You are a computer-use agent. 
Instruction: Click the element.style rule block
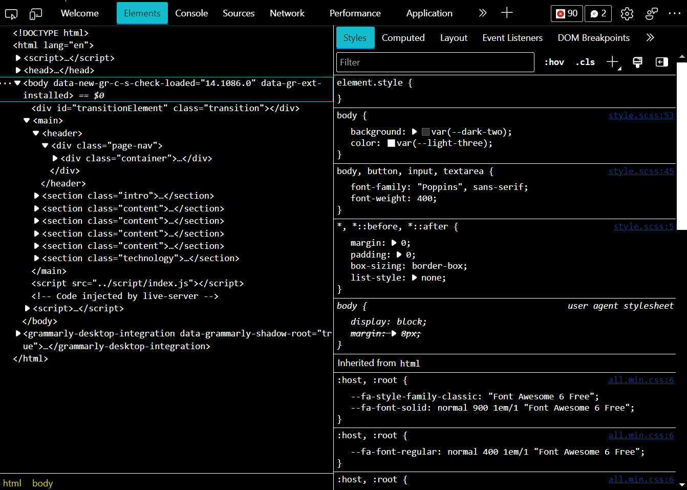pyautogui.click(x=506, y=91)
